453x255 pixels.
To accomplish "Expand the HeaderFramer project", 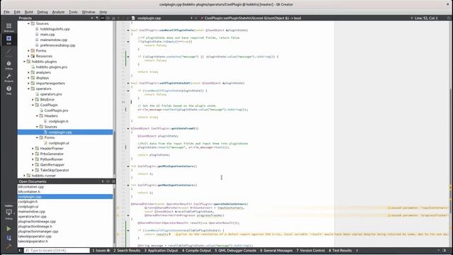I will coord(33,148).
